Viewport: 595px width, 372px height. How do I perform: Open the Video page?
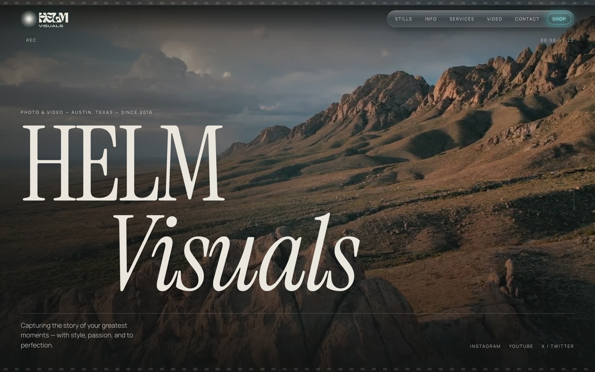(x=494, y=19)
